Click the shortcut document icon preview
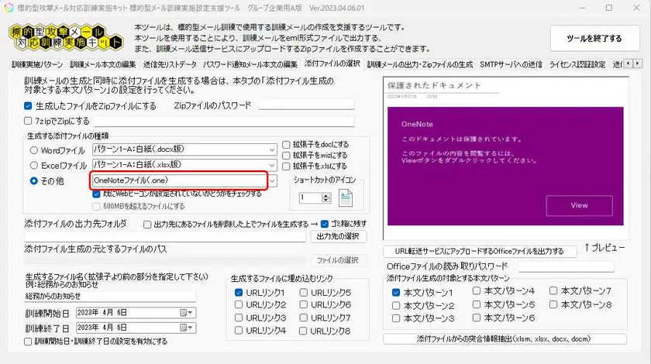 click(345, 198)
